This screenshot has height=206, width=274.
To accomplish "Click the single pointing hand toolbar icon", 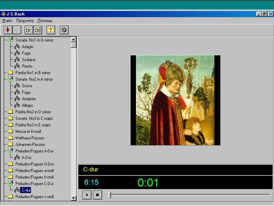I will [28, 30].
